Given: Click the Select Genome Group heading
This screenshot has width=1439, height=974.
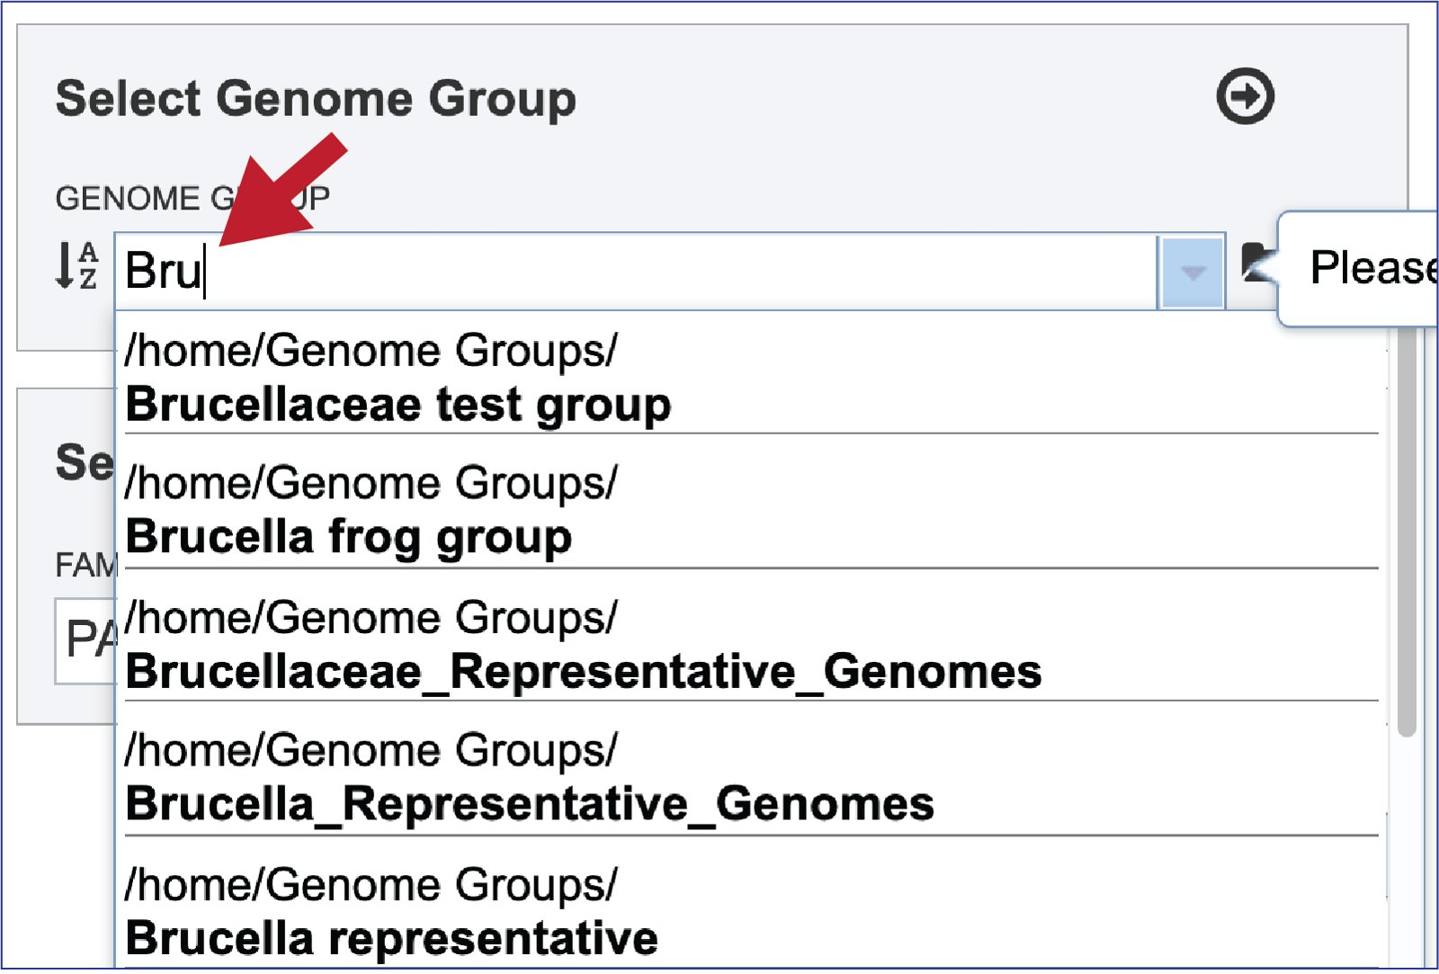Looking at the screenshot, I should click(x=316, y=98).
